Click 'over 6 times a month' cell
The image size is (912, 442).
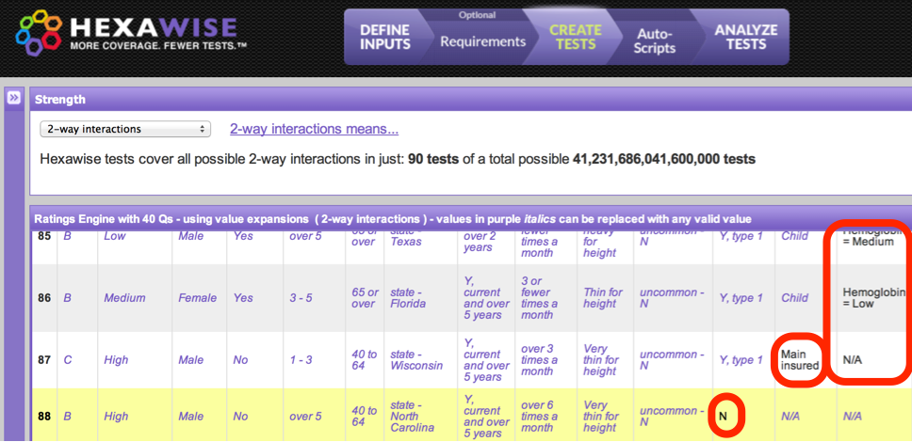point(537,417)
